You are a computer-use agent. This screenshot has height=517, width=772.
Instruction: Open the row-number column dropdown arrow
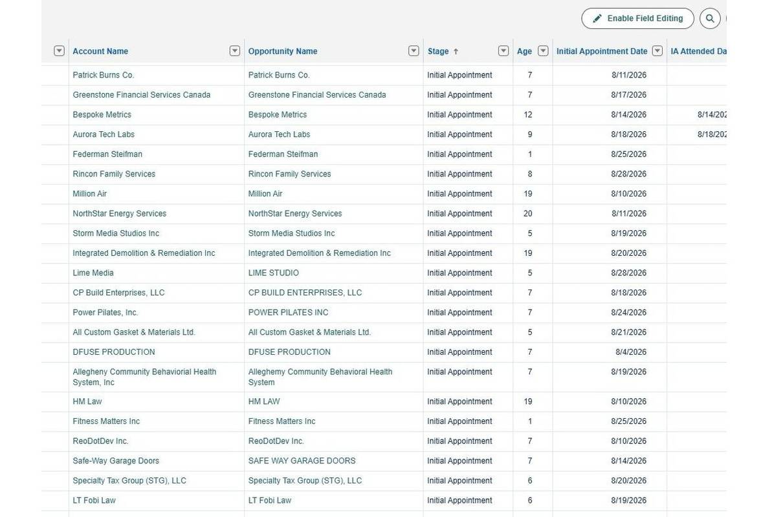(x=59, y=50)
